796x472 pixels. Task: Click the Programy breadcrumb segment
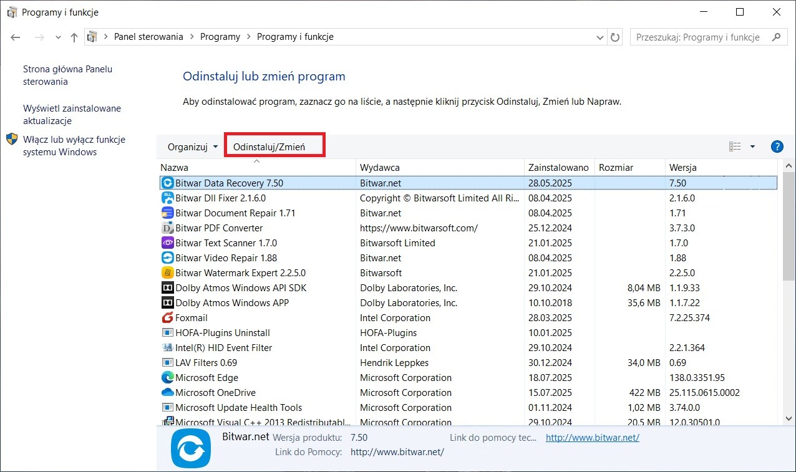pos(220,37)
